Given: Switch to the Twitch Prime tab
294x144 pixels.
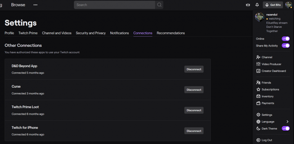Looking at the screenshot, I should [28, 33].
